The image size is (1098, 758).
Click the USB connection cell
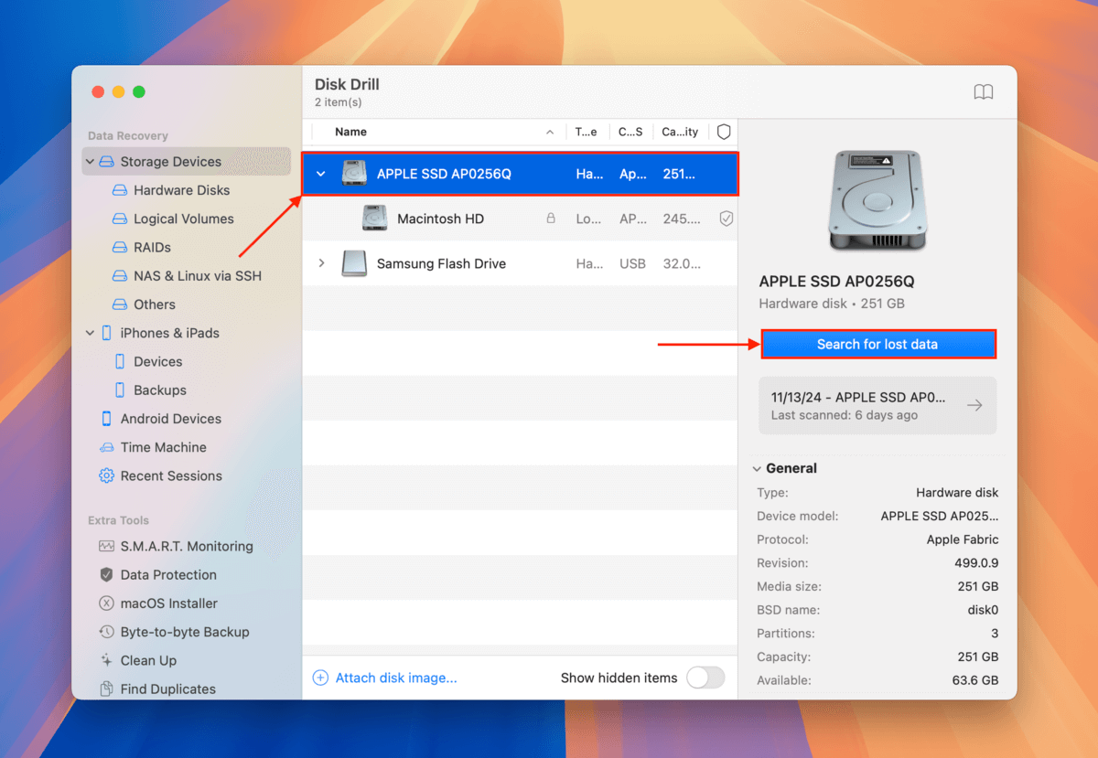tap(632, 263)
